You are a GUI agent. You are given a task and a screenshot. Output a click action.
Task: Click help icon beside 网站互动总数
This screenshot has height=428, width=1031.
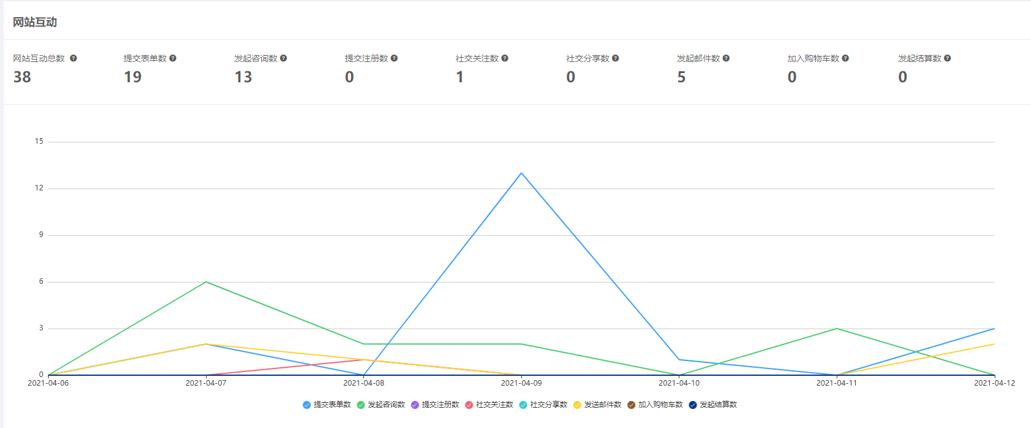coord(73,58)
